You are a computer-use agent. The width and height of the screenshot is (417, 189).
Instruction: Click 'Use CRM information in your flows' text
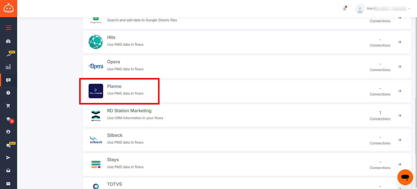pyautogui.click(x=135, y=118)
